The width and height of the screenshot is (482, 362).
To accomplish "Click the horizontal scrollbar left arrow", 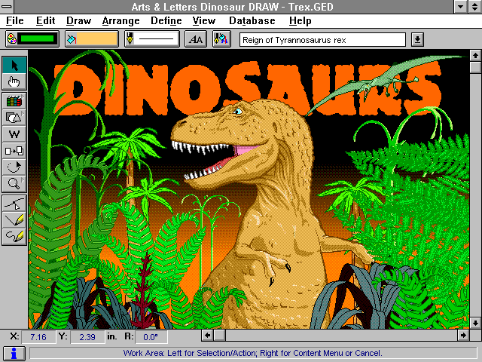I will click(208, 335).
